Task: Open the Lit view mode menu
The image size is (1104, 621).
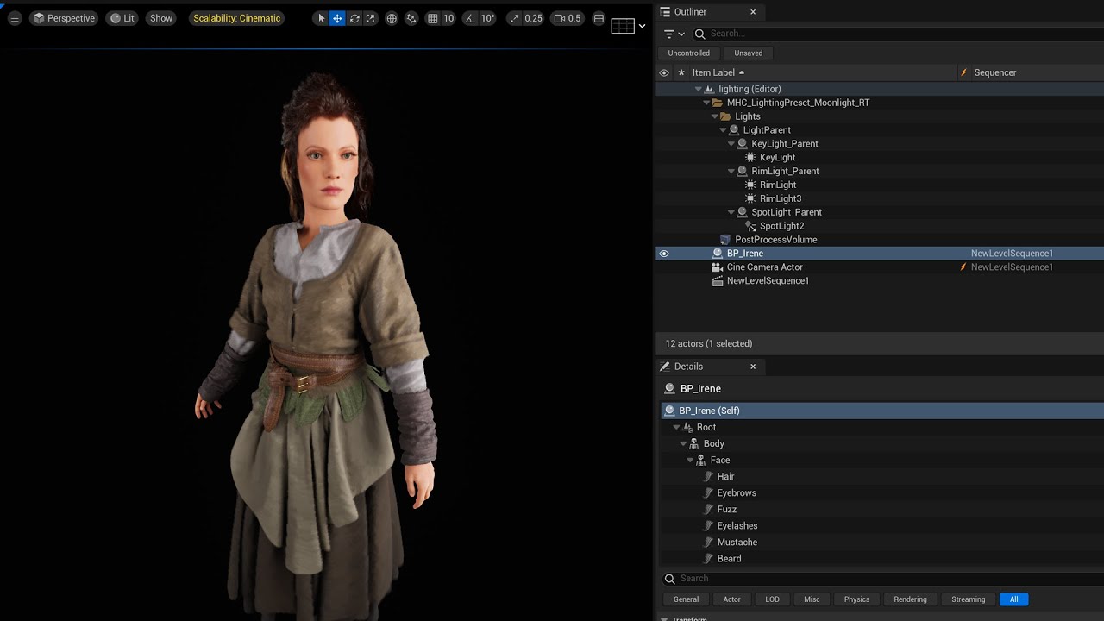Action: 122,18
